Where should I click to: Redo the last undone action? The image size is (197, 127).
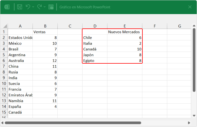40,7
